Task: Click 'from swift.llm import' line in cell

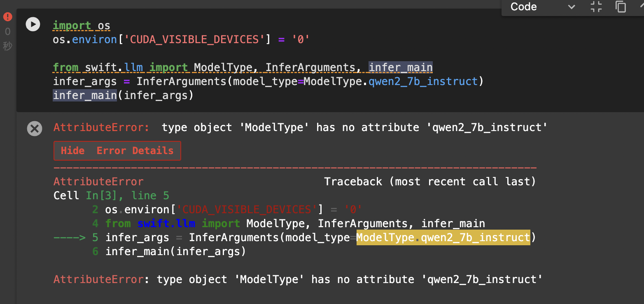Action: tap(243, 67)
